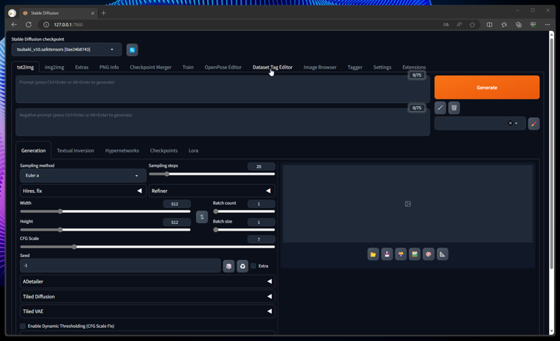Open the checkpoint selection dropdown
The height and width of the screenshot is (341, 560).
point(66,50)
